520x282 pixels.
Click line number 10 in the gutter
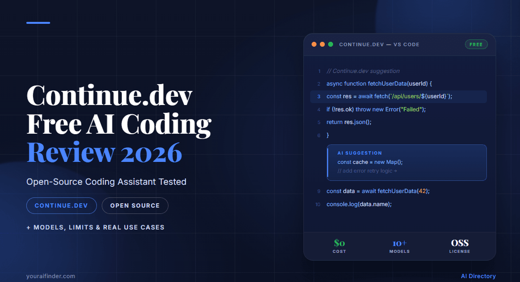pos(318,205)
